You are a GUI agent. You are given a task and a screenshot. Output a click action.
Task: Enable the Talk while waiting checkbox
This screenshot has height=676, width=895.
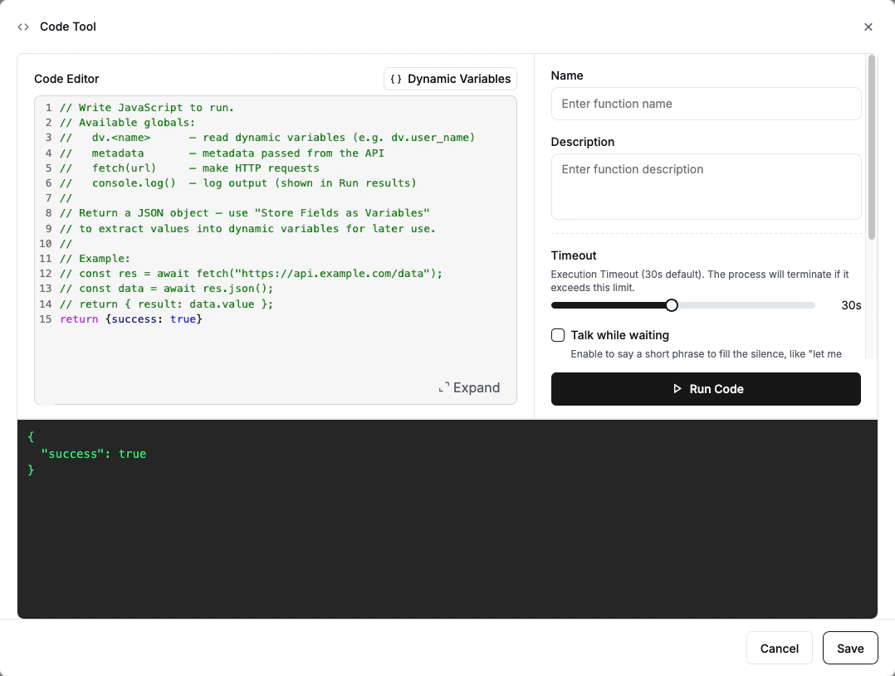(557, 334)
